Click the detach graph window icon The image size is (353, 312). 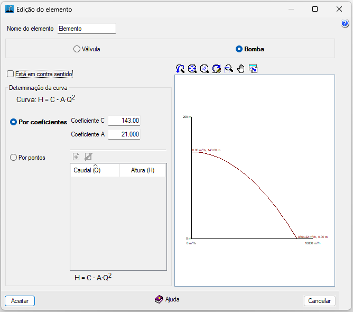[x=253, y=69]
